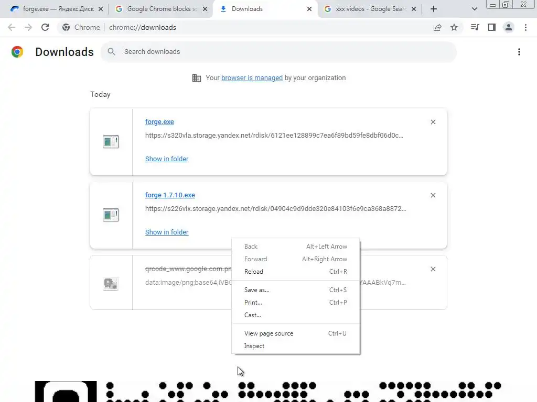Open Chrome's three-dot main menu
Screen dimensions: 537x402
click(525, 27)
